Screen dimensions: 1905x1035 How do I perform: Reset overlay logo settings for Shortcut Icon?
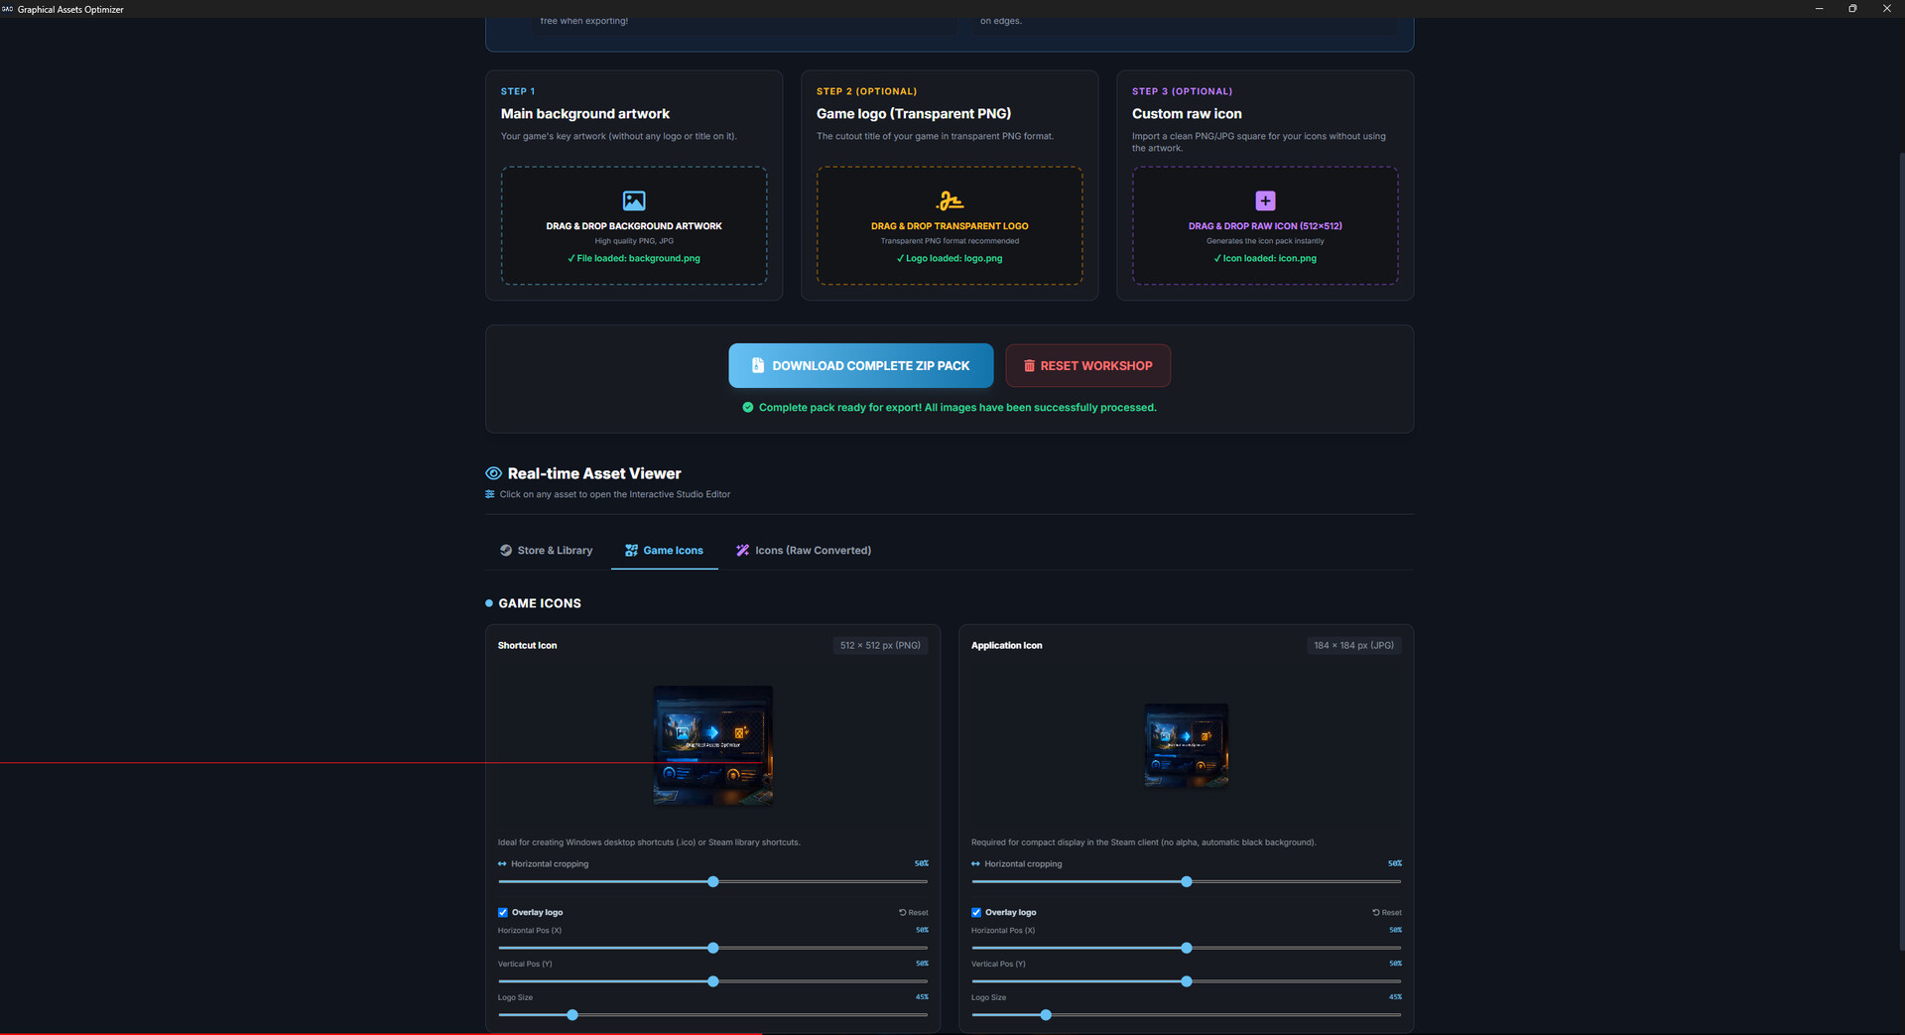[914, 913]
